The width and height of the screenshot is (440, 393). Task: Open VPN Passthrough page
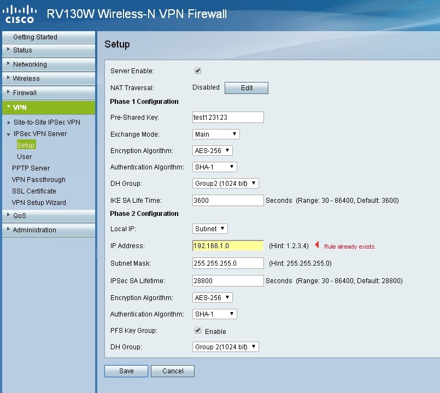pos(38,180)
